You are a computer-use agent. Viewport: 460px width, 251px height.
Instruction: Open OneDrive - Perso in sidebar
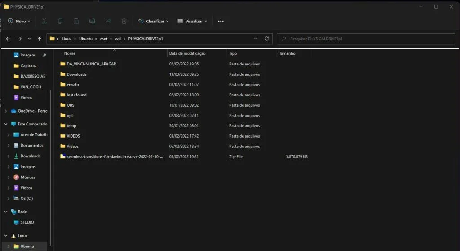(x=29, y=111)
